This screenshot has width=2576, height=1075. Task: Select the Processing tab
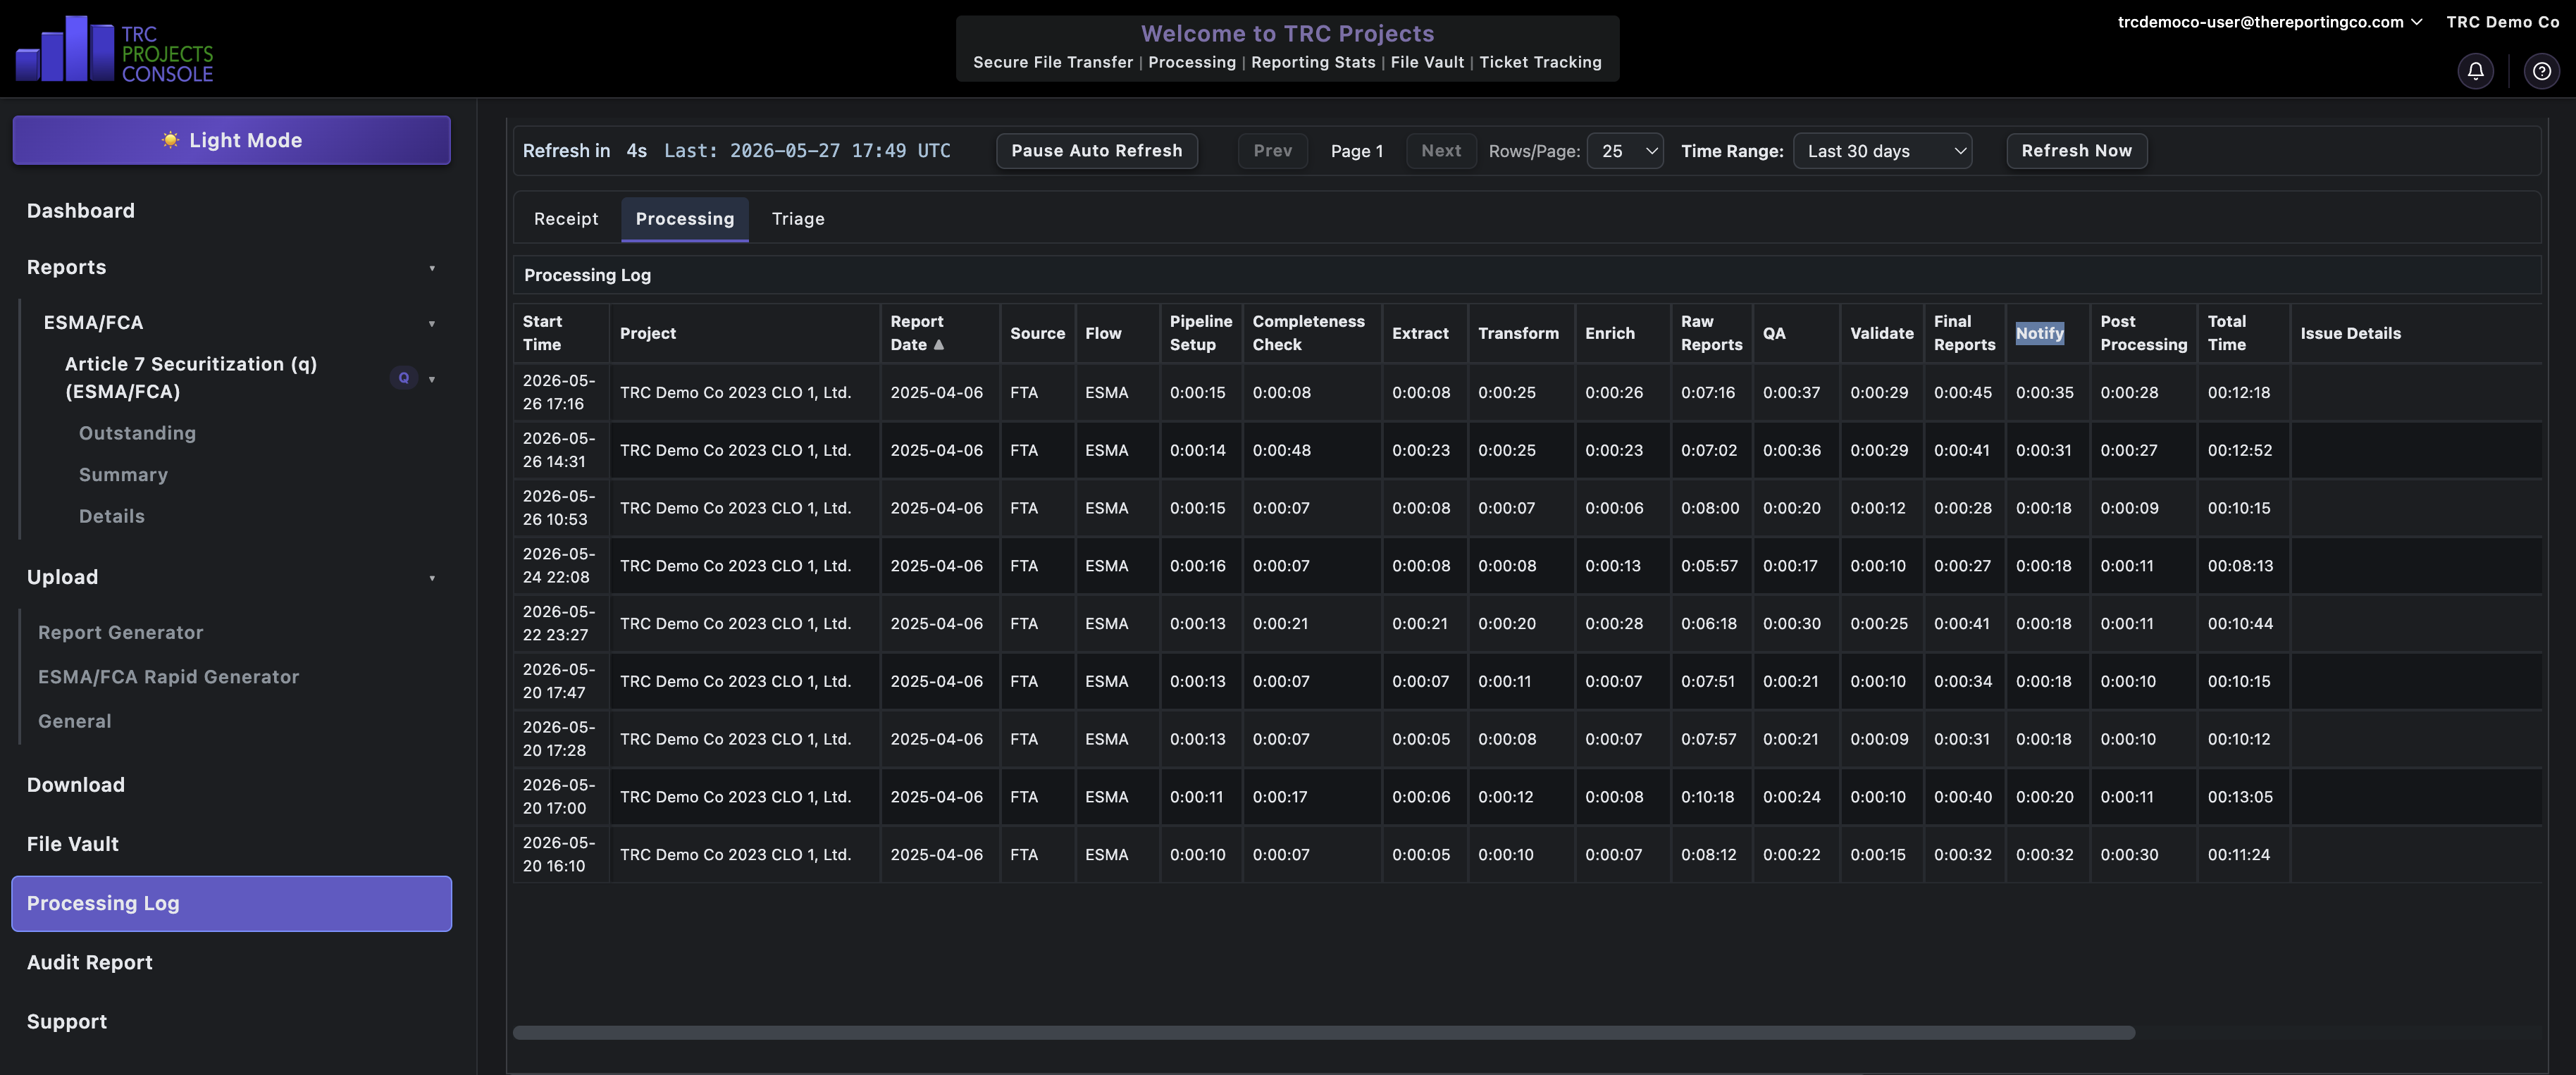[x=685, y=219]
